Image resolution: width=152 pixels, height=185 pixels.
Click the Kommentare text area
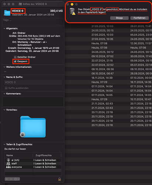pyautogui.click(x=33, y=101)
